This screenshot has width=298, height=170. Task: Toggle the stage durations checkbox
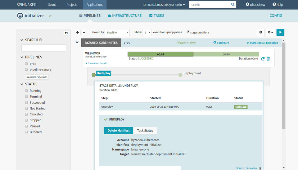coord(188,32)
